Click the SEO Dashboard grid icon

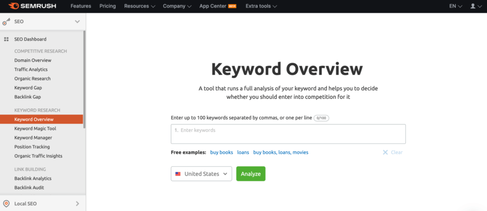pyautogui.click(x=6, y=39)
